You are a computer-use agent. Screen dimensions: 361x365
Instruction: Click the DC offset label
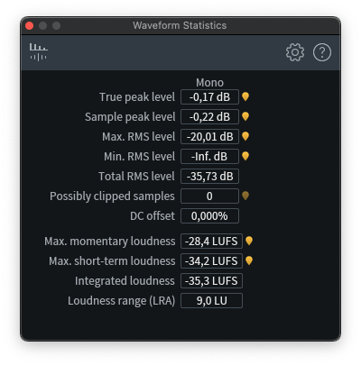(x=153, y=216)
